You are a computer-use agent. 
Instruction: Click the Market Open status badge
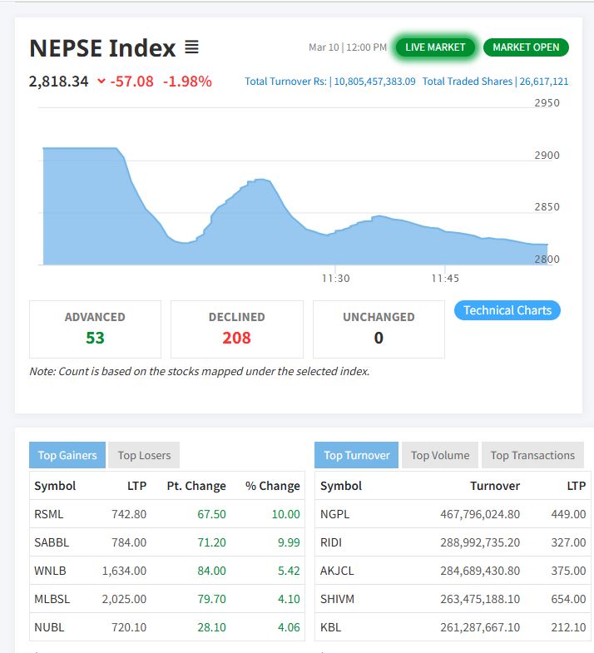coord(526,47)
